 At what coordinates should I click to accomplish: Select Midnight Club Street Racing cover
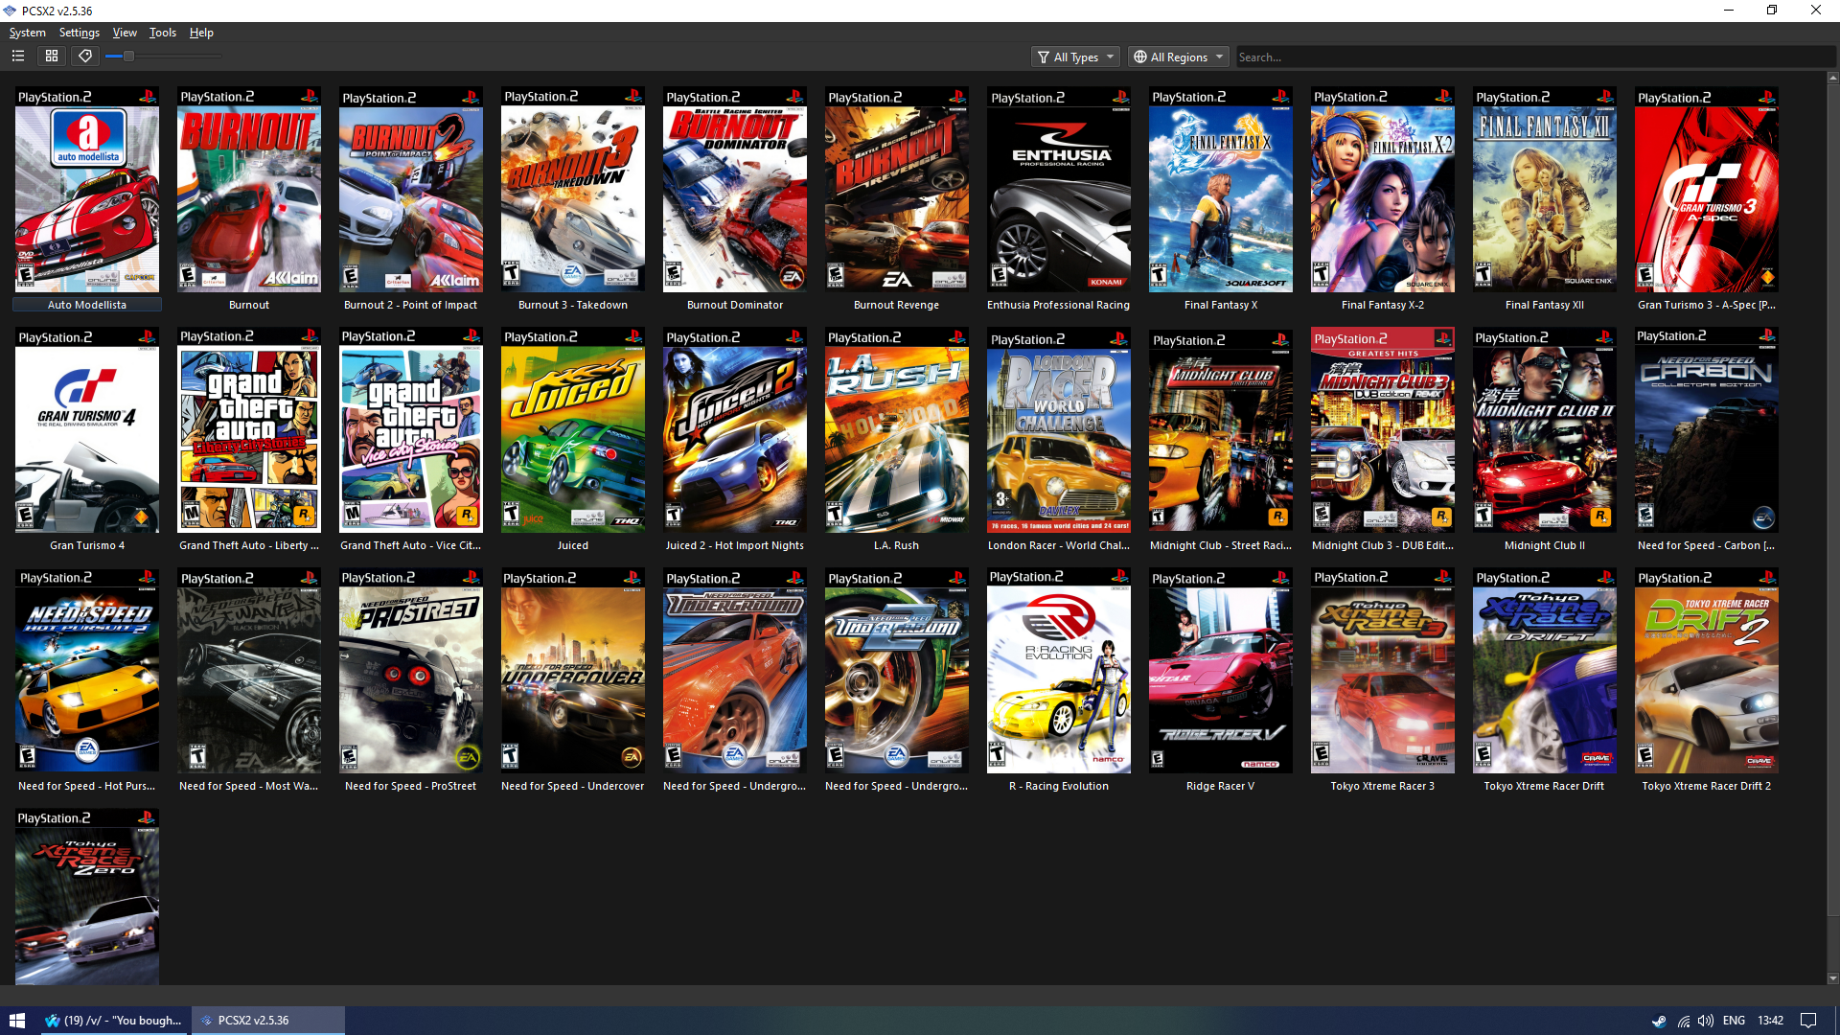1221,430
